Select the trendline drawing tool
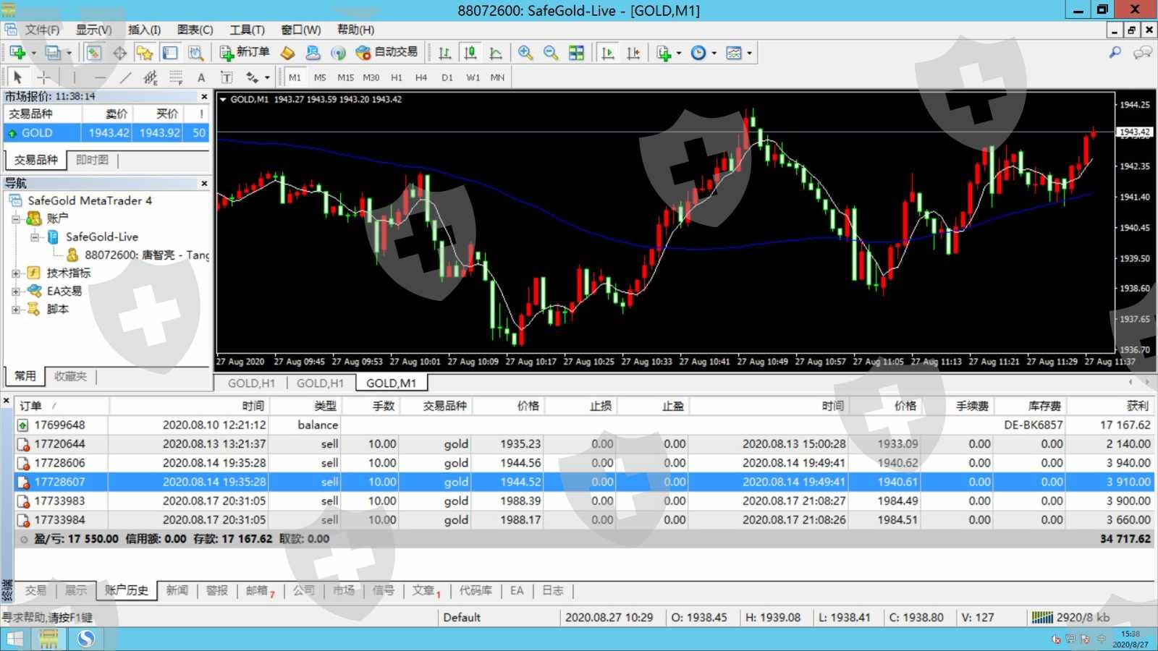Image resolution: width=1158 pixels, height=651 pixels. pos(125,77)
